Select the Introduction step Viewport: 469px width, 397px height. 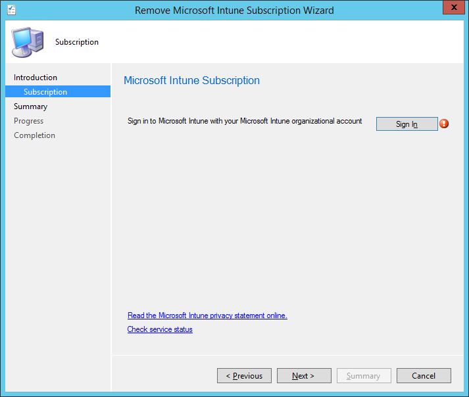(x=36, y=78)
